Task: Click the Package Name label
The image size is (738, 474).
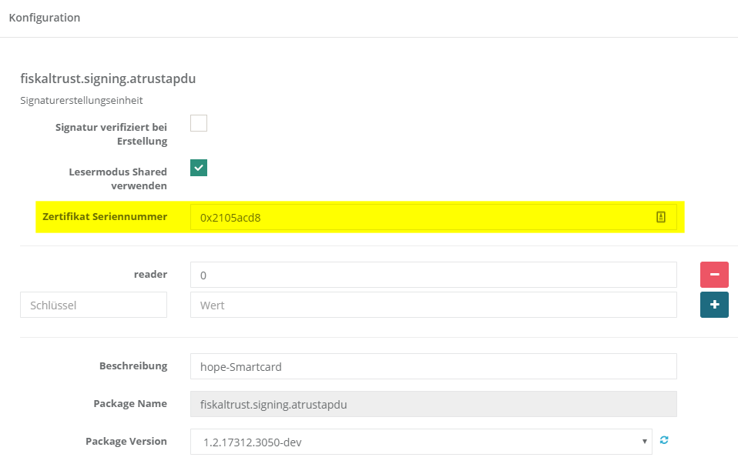Action: 130,403
